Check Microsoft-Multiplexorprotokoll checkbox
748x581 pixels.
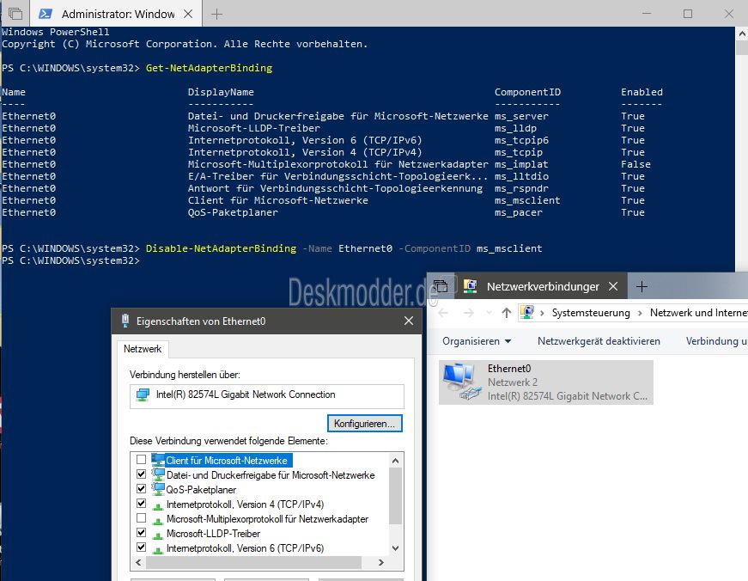[x=141, y=518]
